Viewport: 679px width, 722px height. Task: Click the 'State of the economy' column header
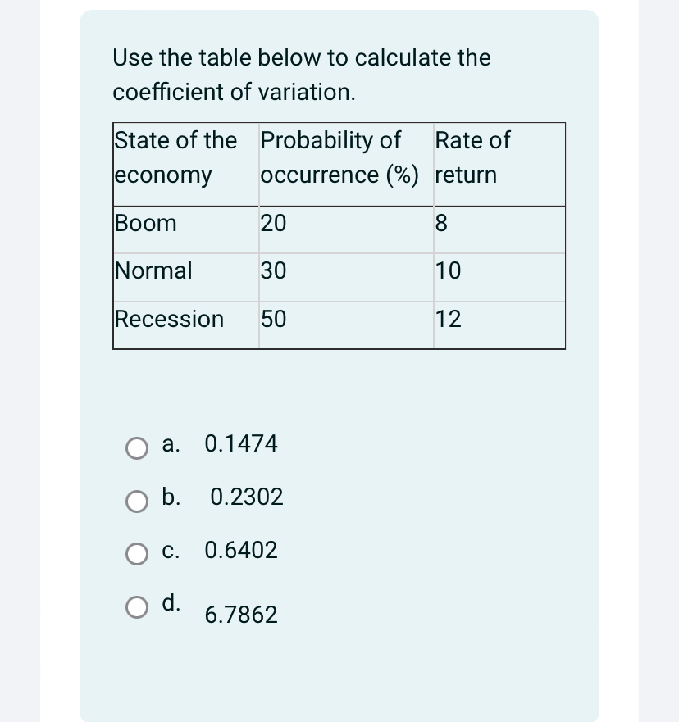[x=175, y=157]
